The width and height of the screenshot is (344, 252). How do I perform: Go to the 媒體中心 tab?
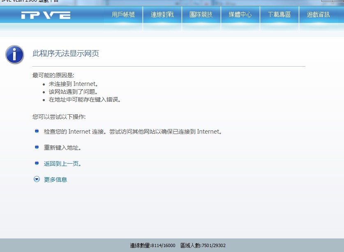coord(240,15)
